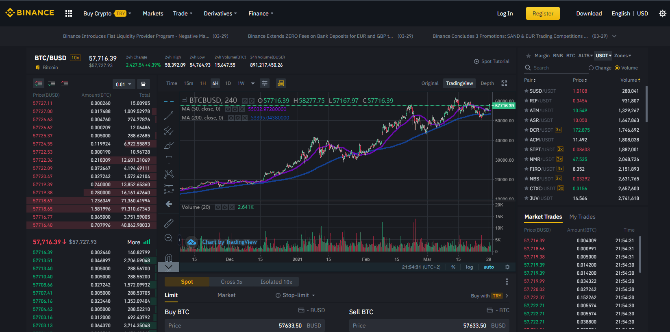Expand the Stop-limit order type dropdown
670x332 pixels.
coord(295,295)
